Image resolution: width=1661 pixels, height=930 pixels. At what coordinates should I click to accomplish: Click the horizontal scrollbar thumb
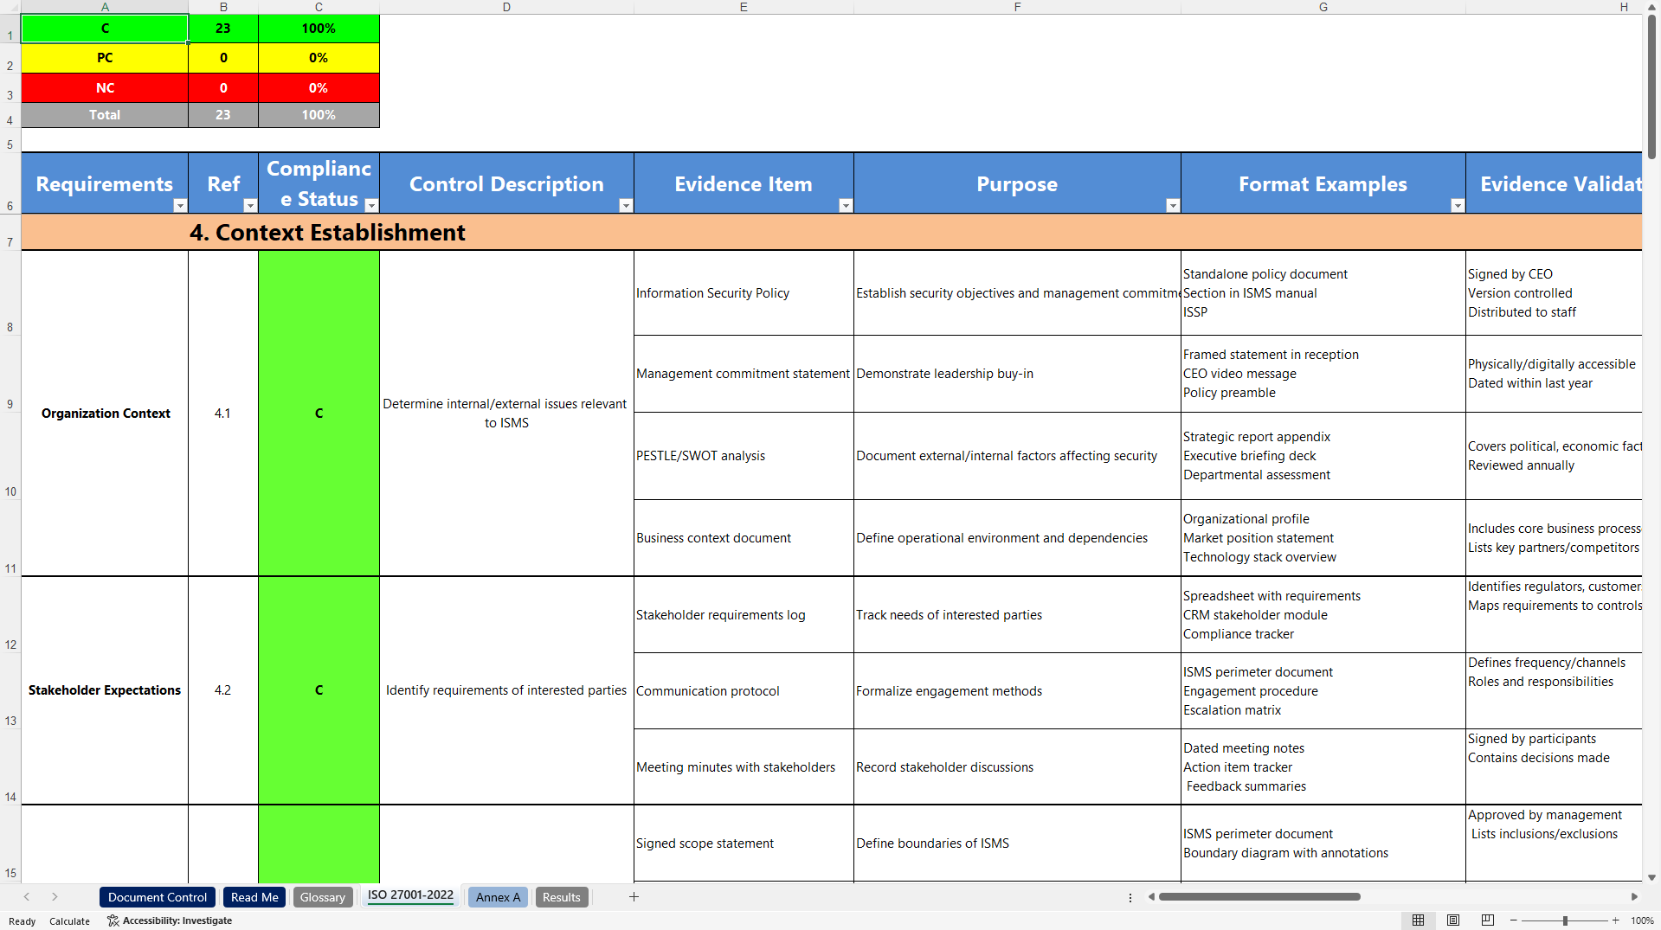pos(1259,897)
